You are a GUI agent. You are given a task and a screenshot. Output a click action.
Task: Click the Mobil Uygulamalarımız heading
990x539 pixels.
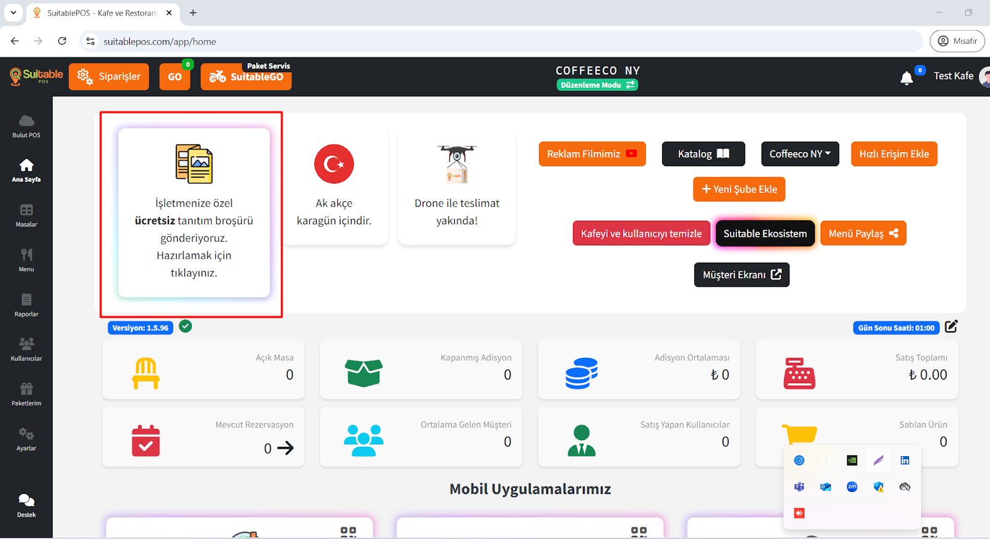[530, 489]
